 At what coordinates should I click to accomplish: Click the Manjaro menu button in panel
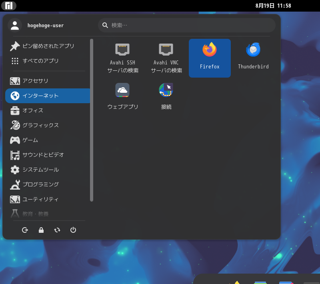(x=8, y=6)
